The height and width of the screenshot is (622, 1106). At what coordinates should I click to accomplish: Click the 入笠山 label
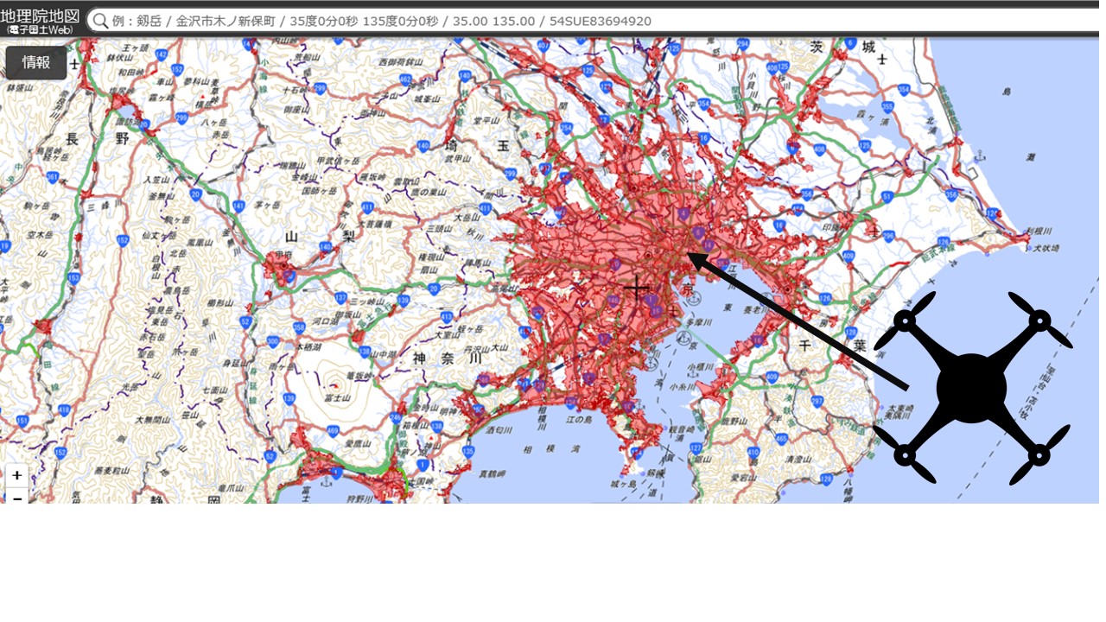[x=157, y=180]
